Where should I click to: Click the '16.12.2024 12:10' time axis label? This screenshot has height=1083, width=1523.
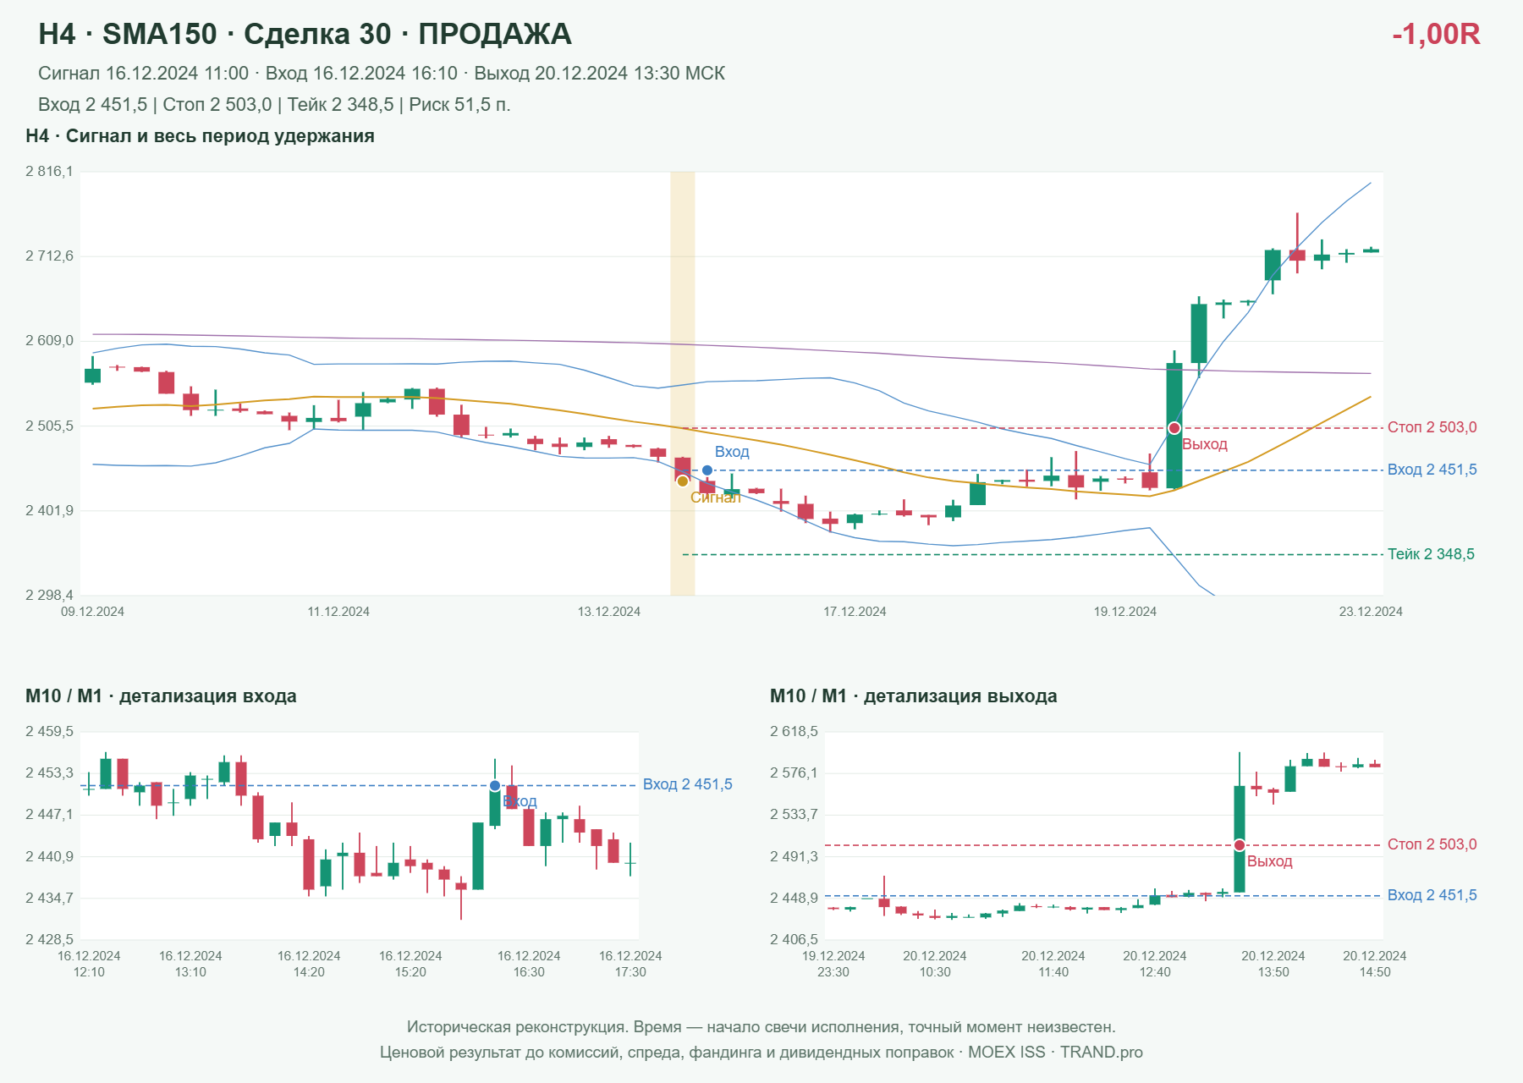[89, 964]
